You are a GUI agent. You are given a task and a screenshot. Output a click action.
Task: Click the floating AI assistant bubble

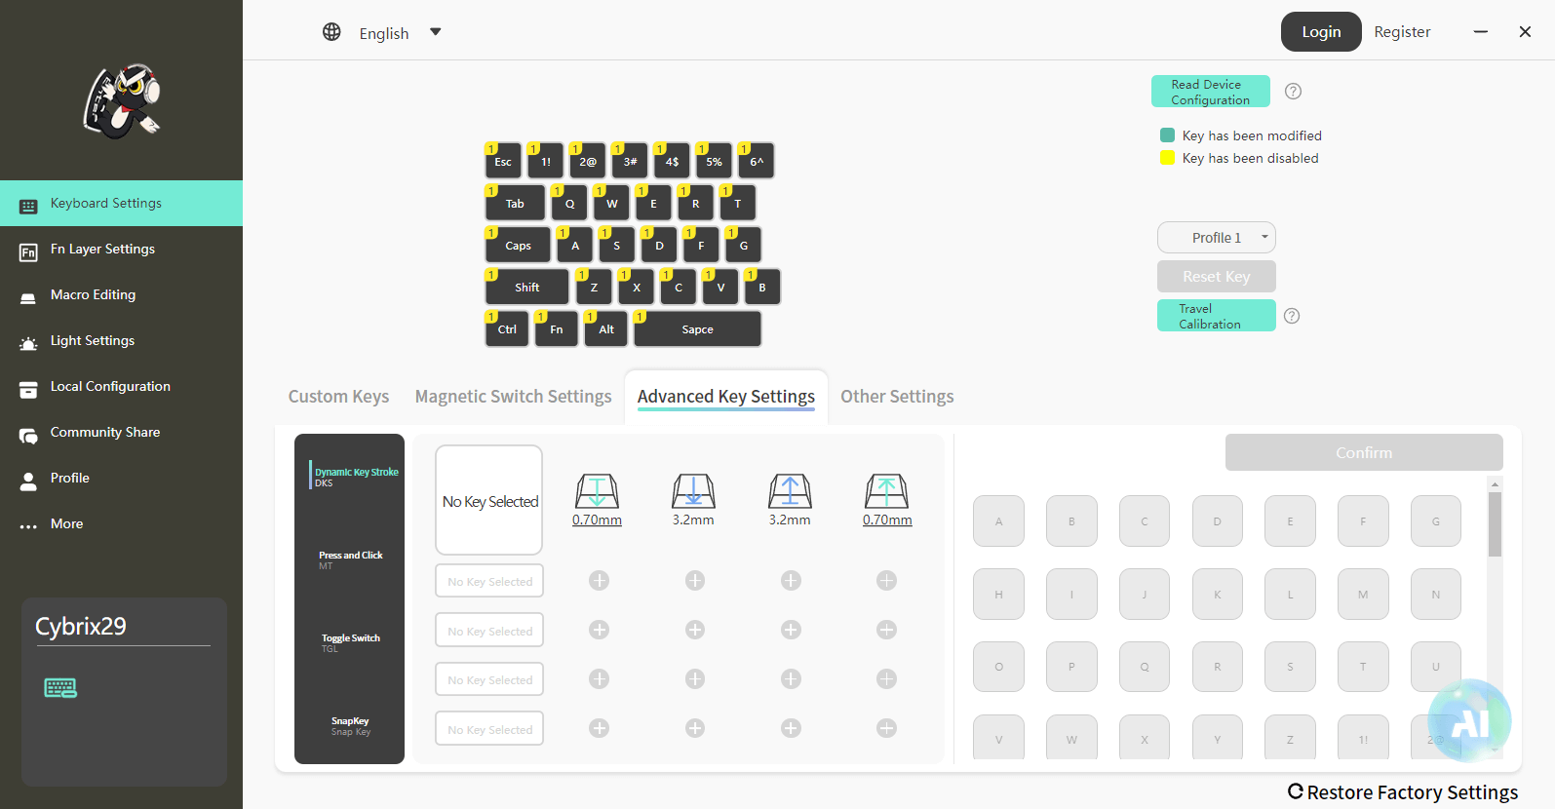1468,720
